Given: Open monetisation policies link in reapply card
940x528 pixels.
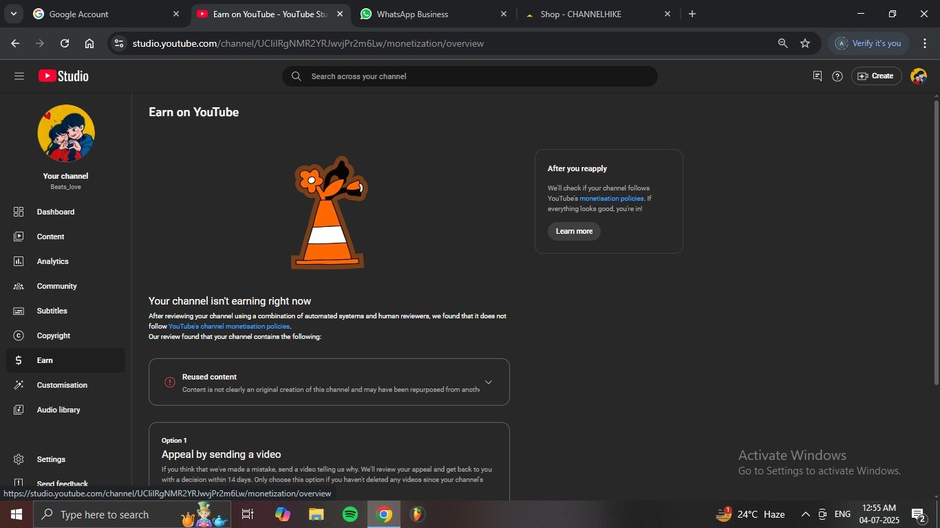Looking at the screenshot, I should [x=612, y=199].
